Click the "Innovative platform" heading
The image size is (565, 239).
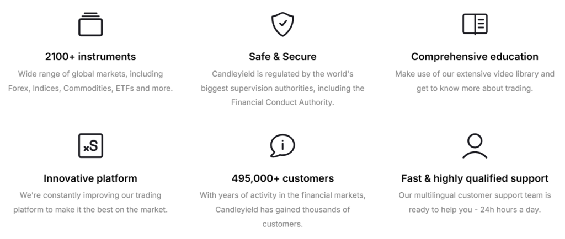pyautogui.click(x=90, y=178)
